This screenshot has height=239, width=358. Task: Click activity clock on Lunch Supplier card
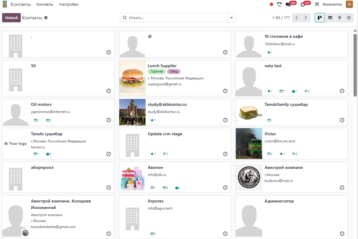click(225, 91)
